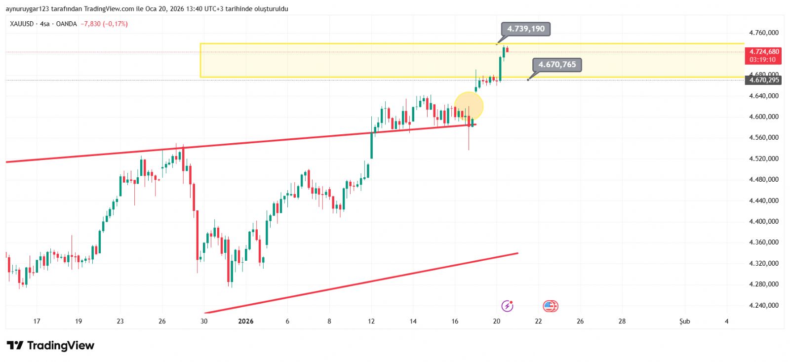
Task: Click the dark 4.670,295 price axis label
Action: tap(763, 80)
